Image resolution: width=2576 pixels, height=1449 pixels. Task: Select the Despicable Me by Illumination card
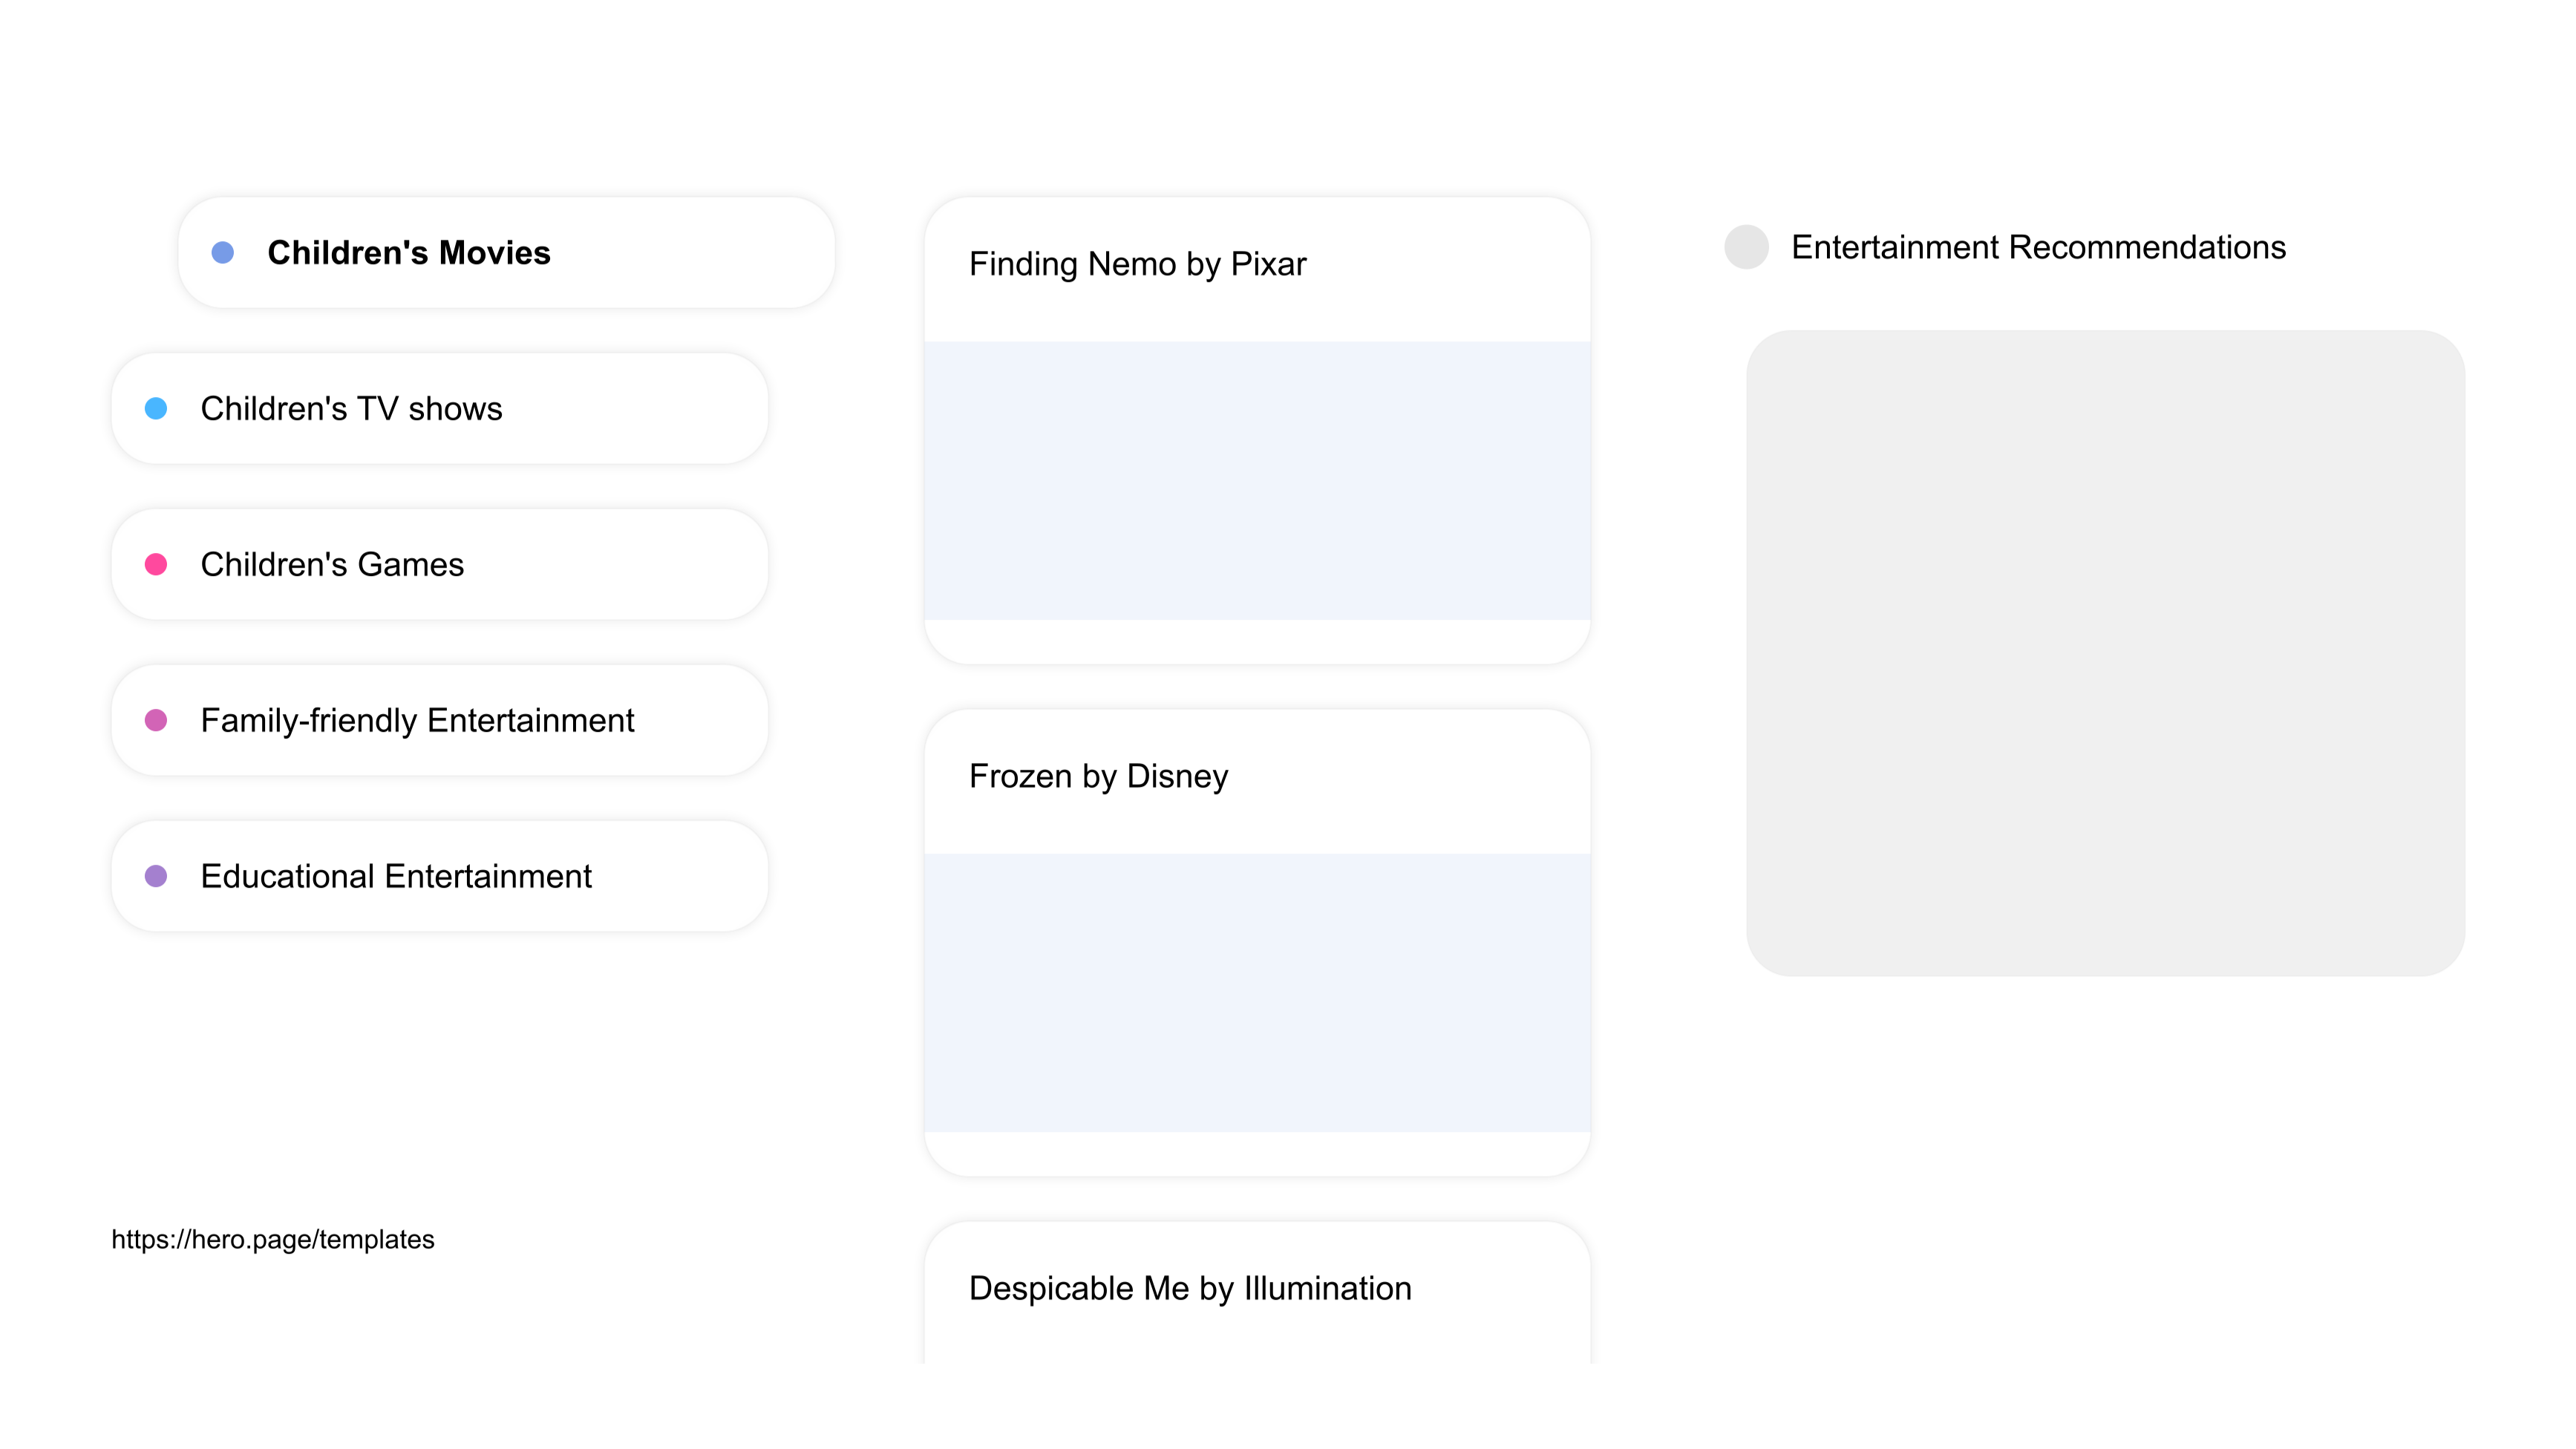click(x=1257, y=1292)
